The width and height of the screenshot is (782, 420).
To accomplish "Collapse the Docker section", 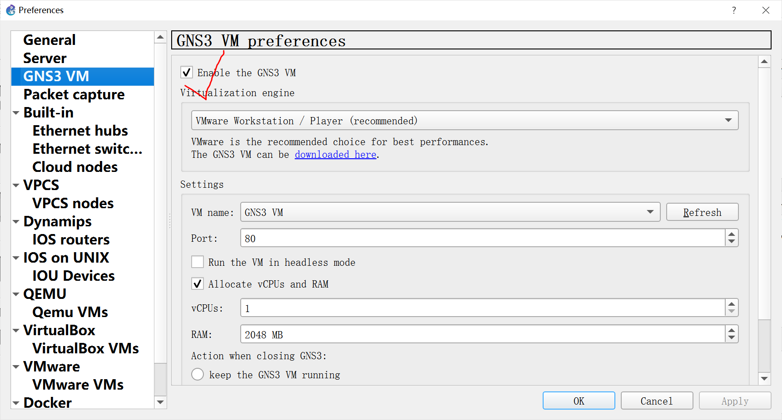I will (x=16, y=403).
